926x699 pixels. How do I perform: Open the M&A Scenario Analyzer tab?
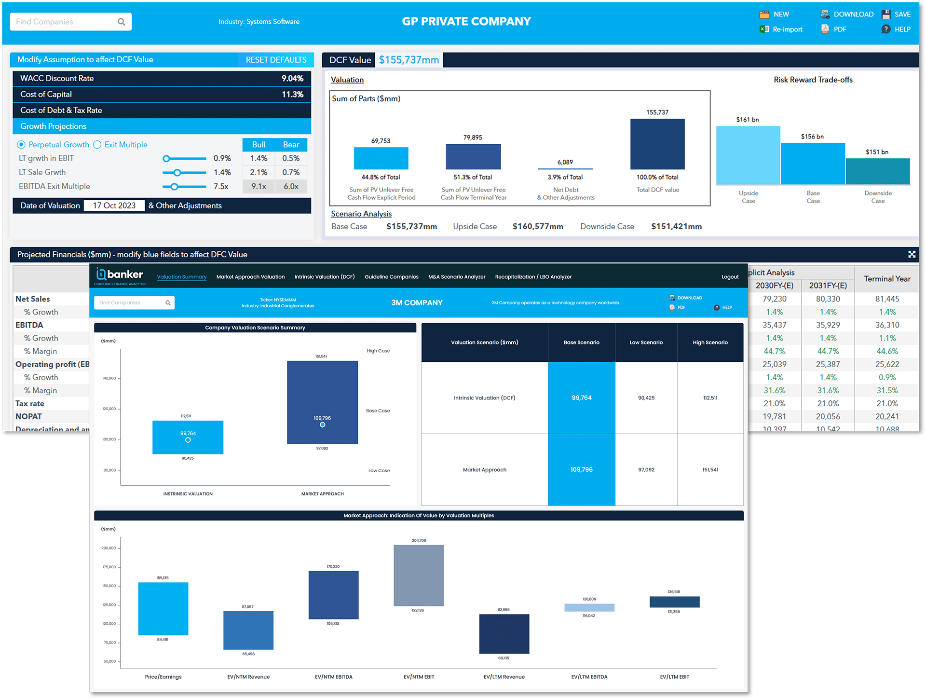(x=457, y=277)
